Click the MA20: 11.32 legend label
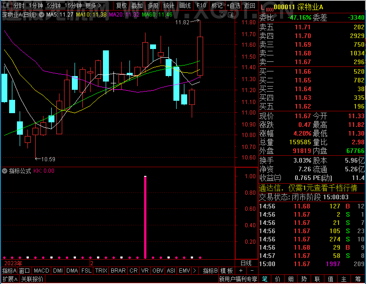 click(x=124, y=15)
